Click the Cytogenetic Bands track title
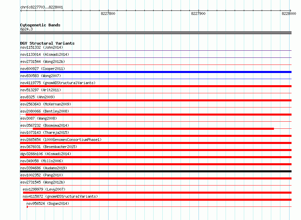301x220 pixels. pos(40,25)
